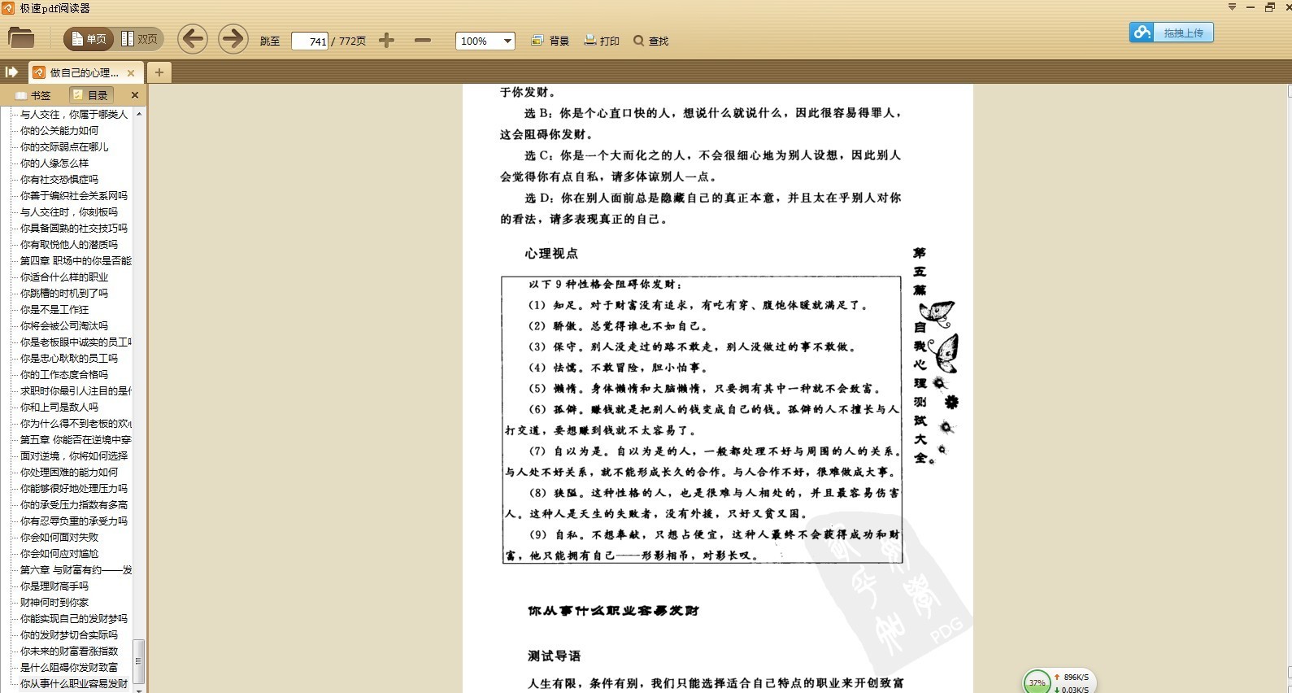Viewport: 1292px width, 693px height.
Task: Open a new tab with the plus button
Action: tap(159, 72)
